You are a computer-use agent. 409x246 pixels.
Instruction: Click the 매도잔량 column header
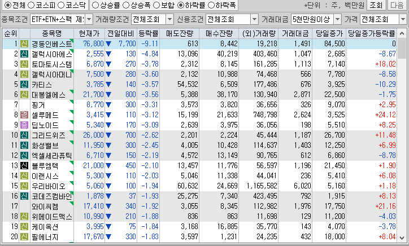[x=180, y=33]
